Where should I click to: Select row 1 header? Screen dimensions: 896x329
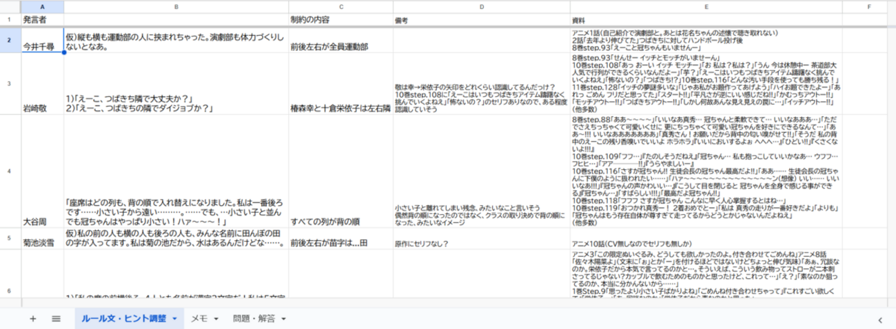tap(10, 20)
